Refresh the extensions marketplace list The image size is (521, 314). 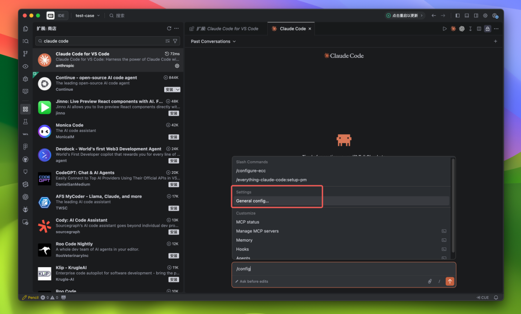pyautogui.click(x=169, y=28)
